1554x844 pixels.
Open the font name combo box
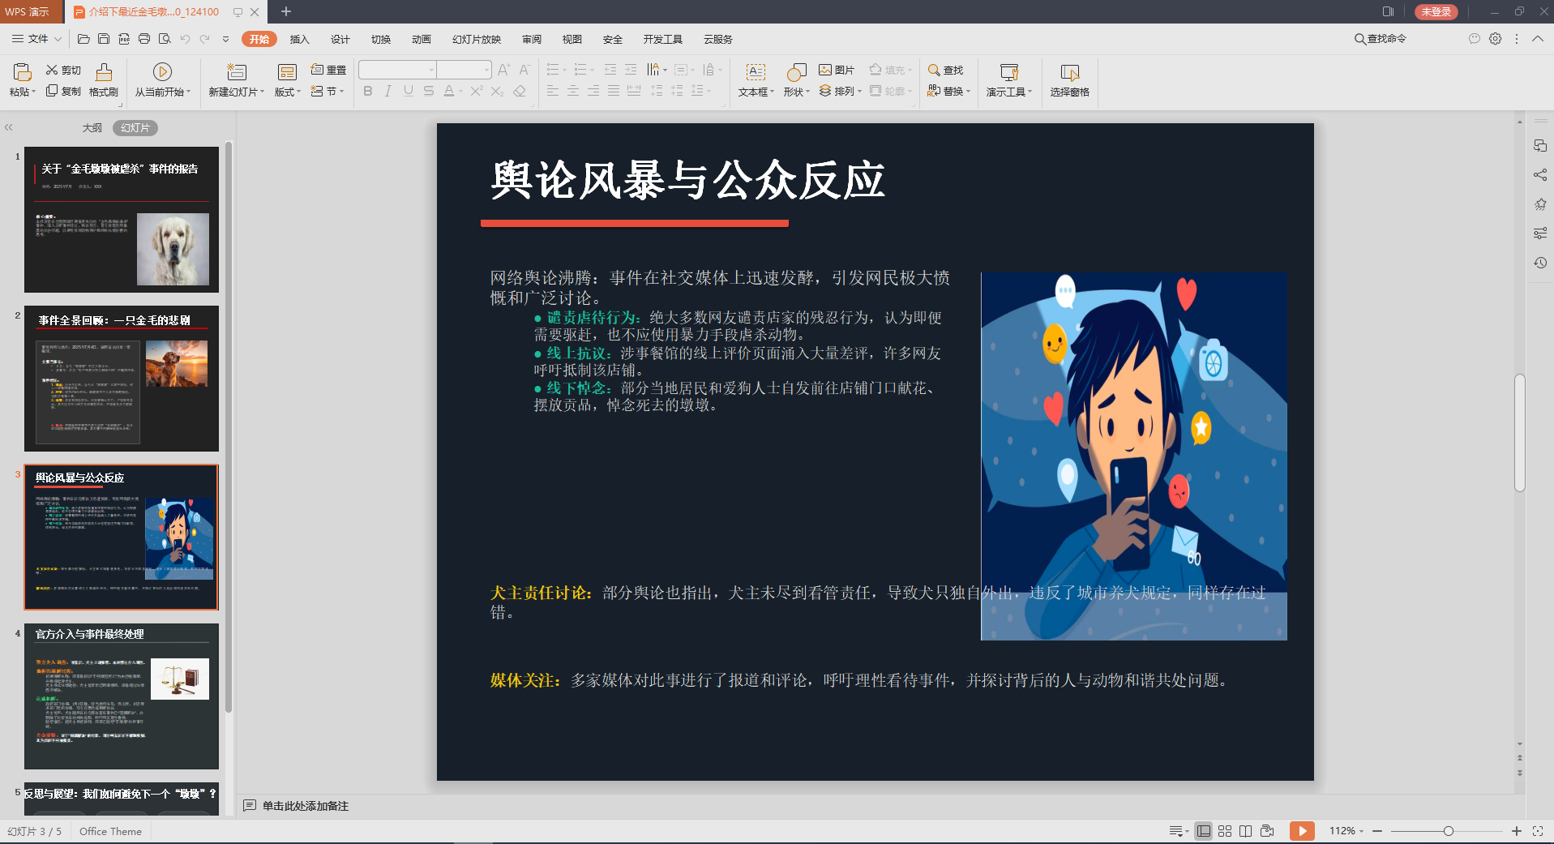[397, 70]
